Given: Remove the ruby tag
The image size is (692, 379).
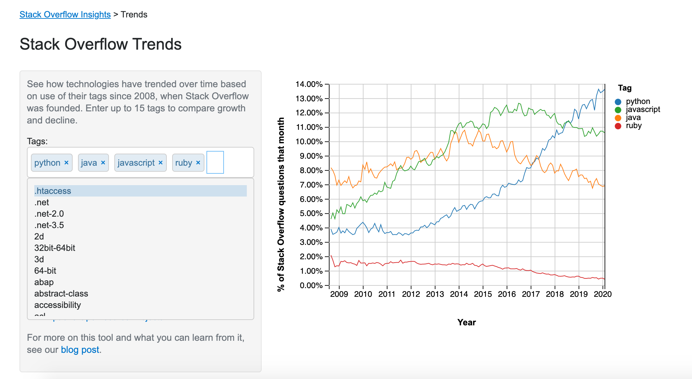Looking at the screenshot, I should (198, 163).
